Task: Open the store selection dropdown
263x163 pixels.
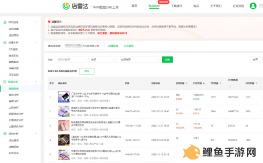Action: pyautogui.click(x=84, y=46)
